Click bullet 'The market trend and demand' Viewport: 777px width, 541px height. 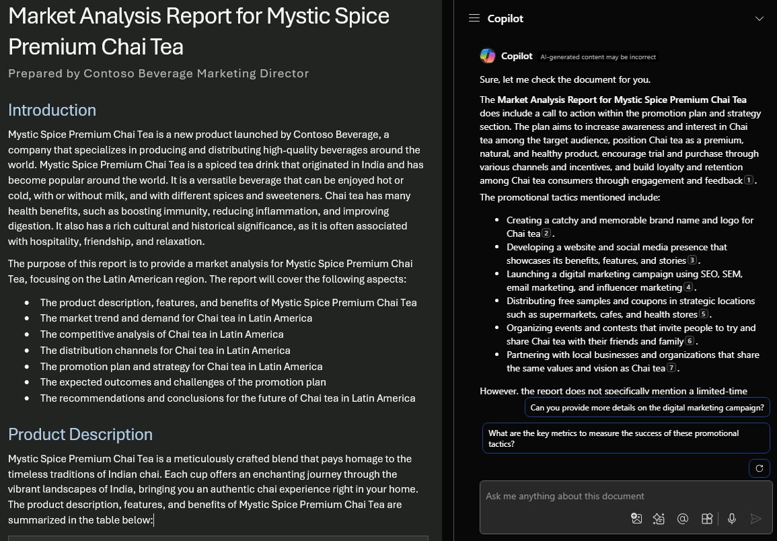click(176, 318)
